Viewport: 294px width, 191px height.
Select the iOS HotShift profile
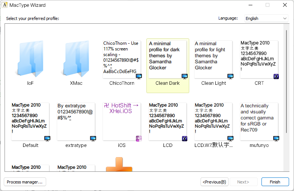(122, 122)
